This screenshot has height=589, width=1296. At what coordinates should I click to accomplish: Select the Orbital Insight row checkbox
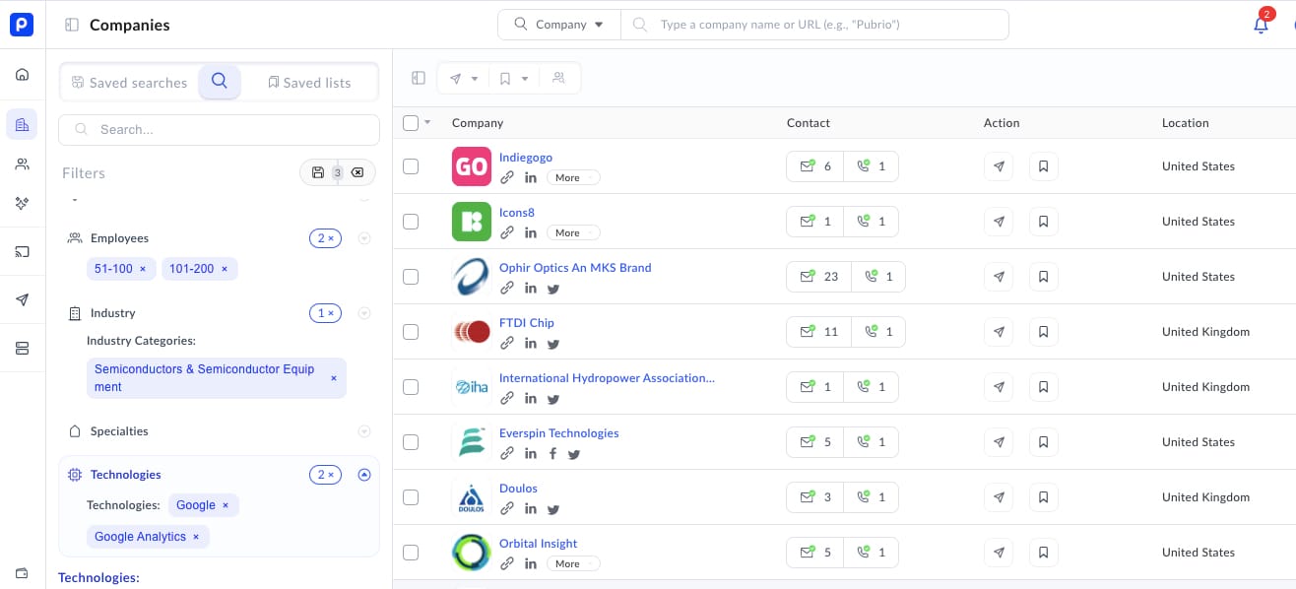(411, 553)
